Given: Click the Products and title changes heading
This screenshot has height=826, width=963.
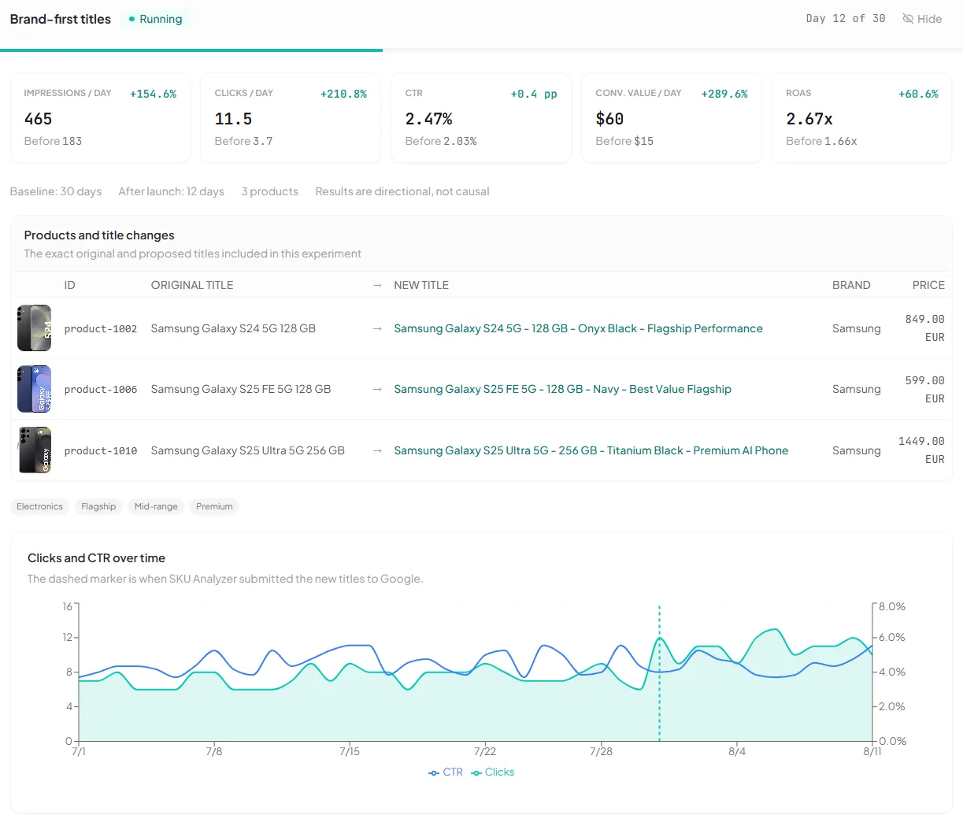Looking at the screenshot, I should point(99,235).
